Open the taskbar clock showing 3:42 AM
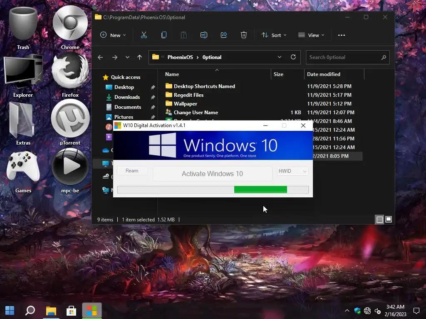The width and height of the screenshot is (426, 319). click(x=395, y=311)
